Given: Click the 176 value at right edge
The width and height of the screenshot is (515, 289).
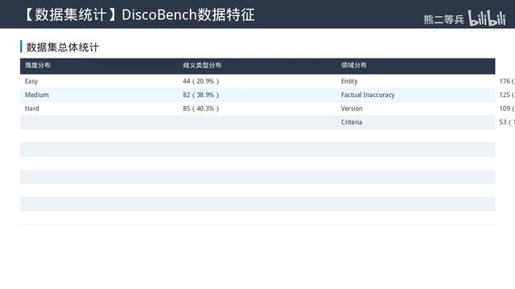Looking at the screenshot, I should click(x=505, y=81).
